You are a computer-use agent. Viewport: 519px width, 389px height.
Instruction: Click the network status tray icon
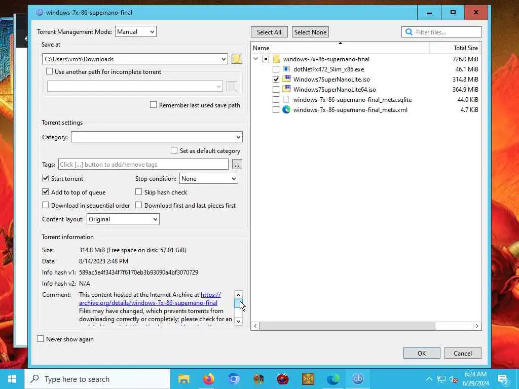(441, 379)
